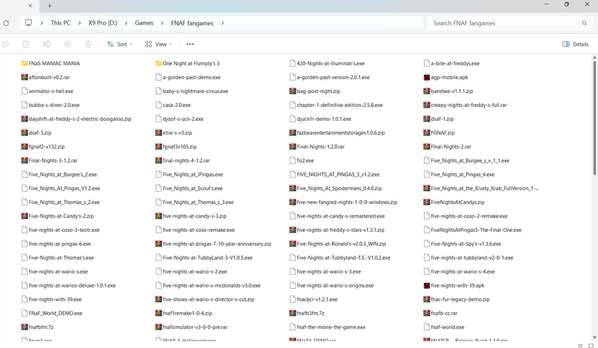Click the Delete trash icon in the toolbar

tap(88, 44)
